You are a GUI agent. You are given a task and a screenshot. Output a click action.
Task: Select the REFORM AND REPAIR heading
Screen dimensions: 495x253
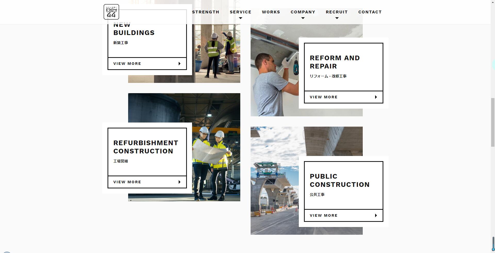click(x=335, y=62)
